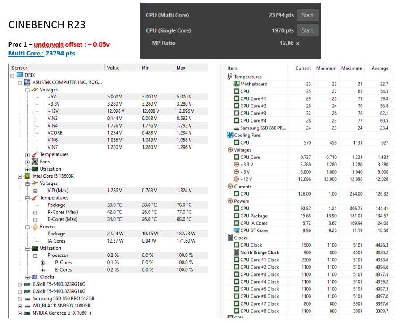Select the VCORE voltage row

tap(127, 133)
